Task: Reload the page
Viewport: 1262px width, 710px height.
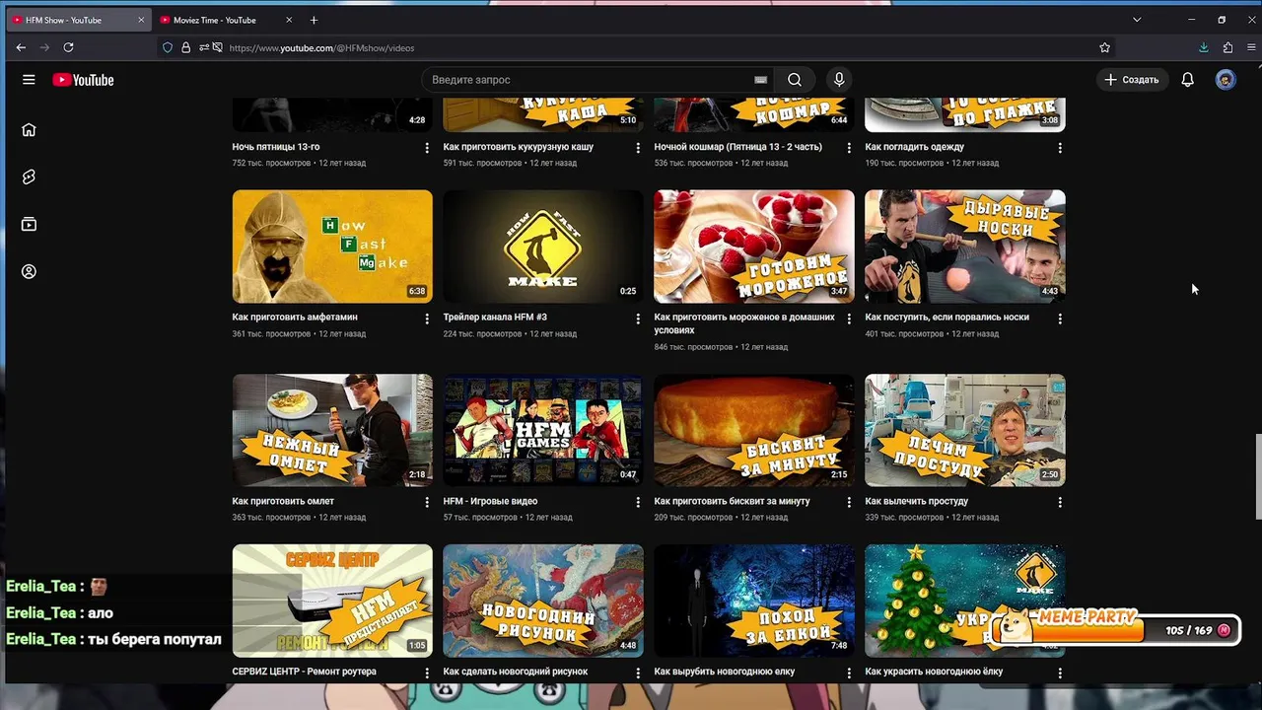Action: [68, 47]
